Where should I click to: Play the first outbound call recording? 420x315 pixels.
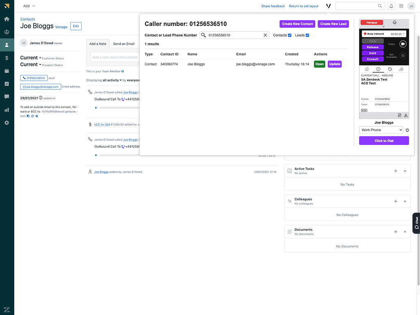[96, 108]
